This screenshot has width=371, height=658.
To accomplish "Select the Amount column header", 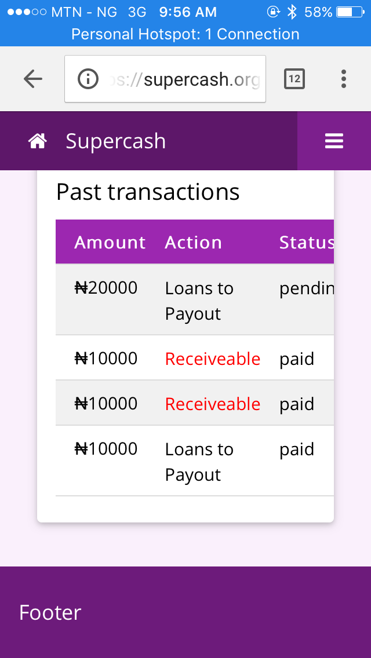I will tap(110, 242).
